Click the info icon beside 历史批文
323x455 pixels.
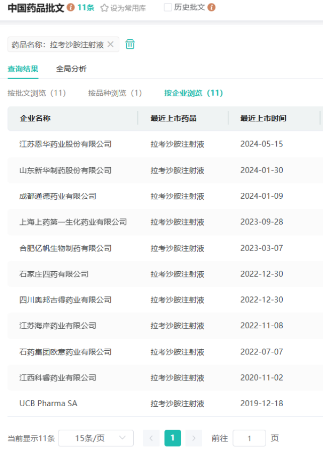tap(212, 7)
